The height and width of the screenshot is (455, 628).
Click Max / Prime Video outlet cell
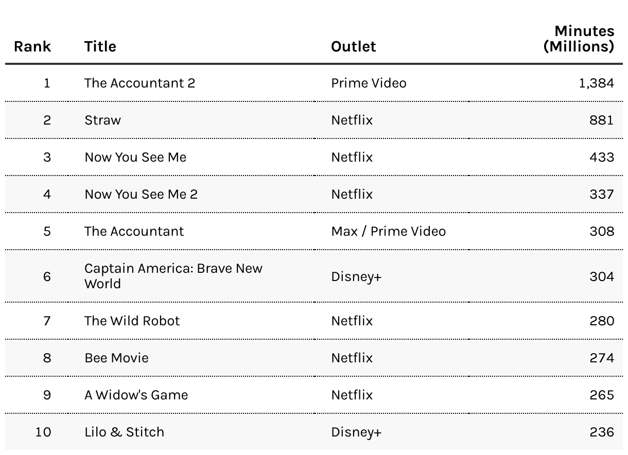point(389,231)
